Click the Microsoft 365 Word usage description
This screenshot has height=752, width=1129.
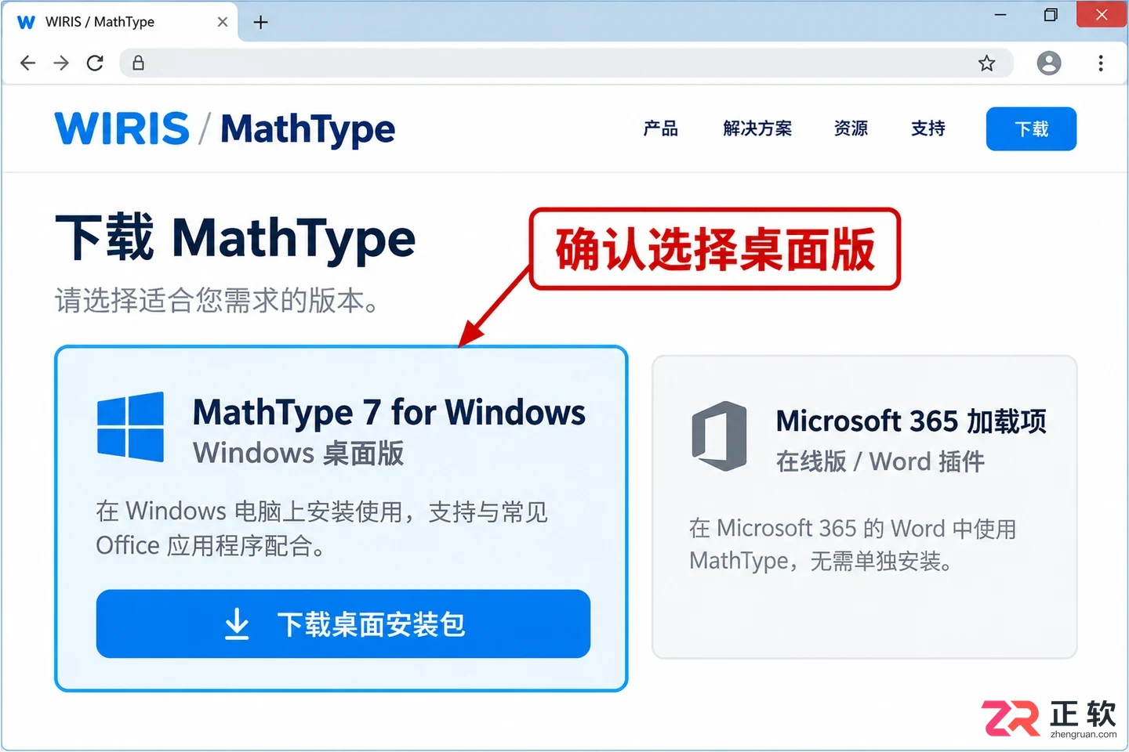[x=853, y=544]
